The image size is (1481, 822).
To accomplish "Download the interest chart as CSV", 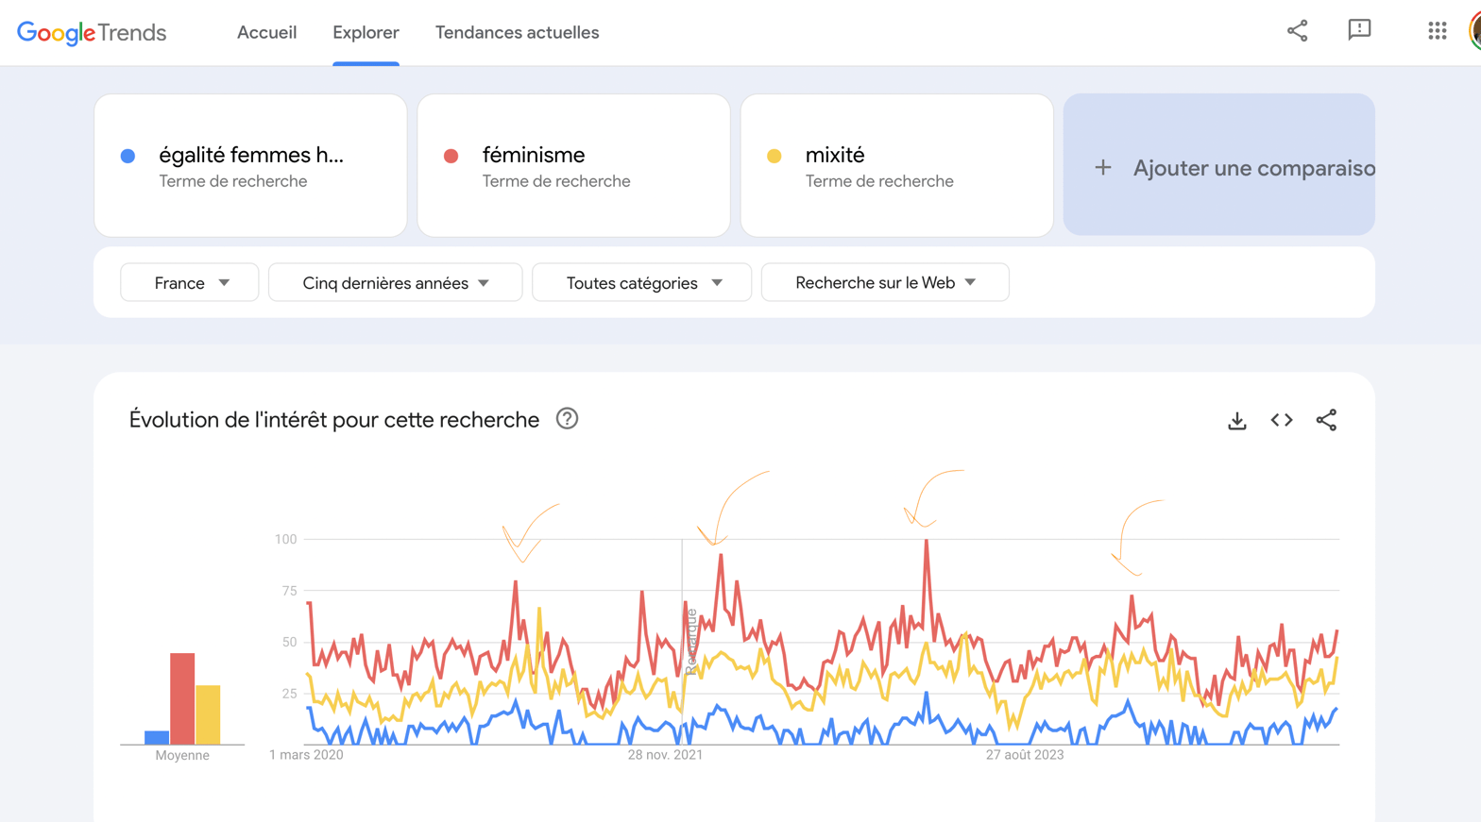I will (x=1236, y=421).
